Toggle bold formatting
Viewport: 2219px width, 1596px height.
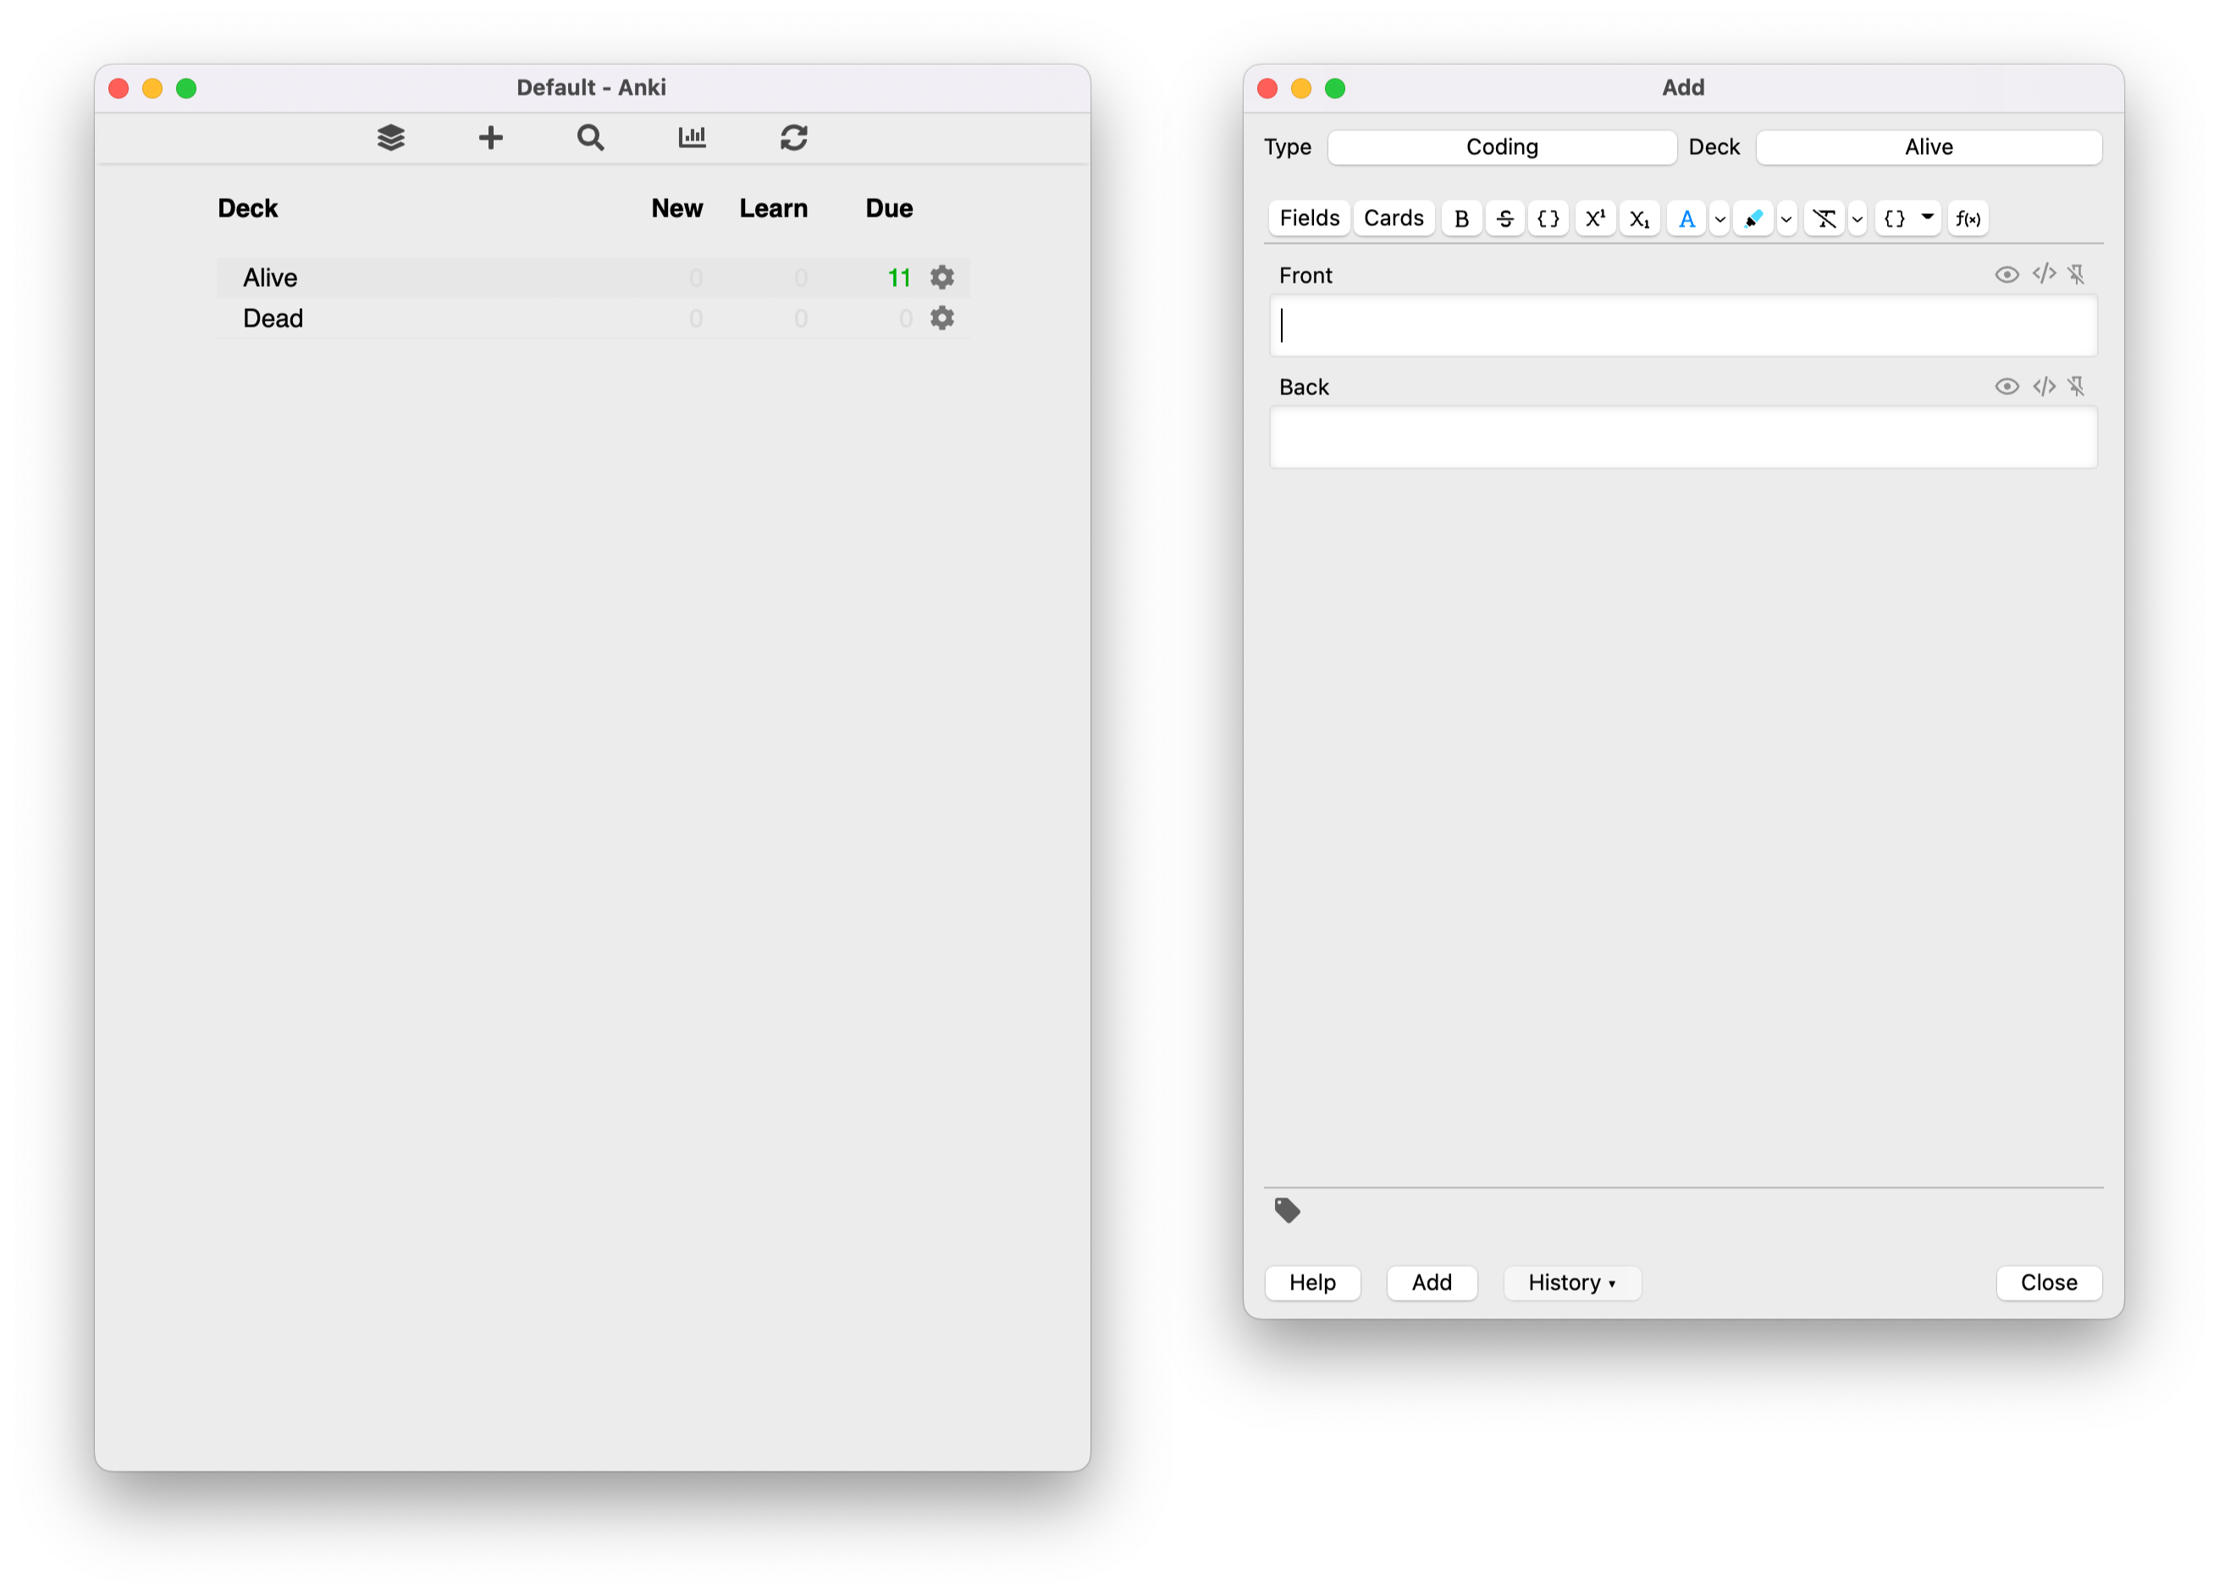pyautogui.click(x=1460, y=219)
